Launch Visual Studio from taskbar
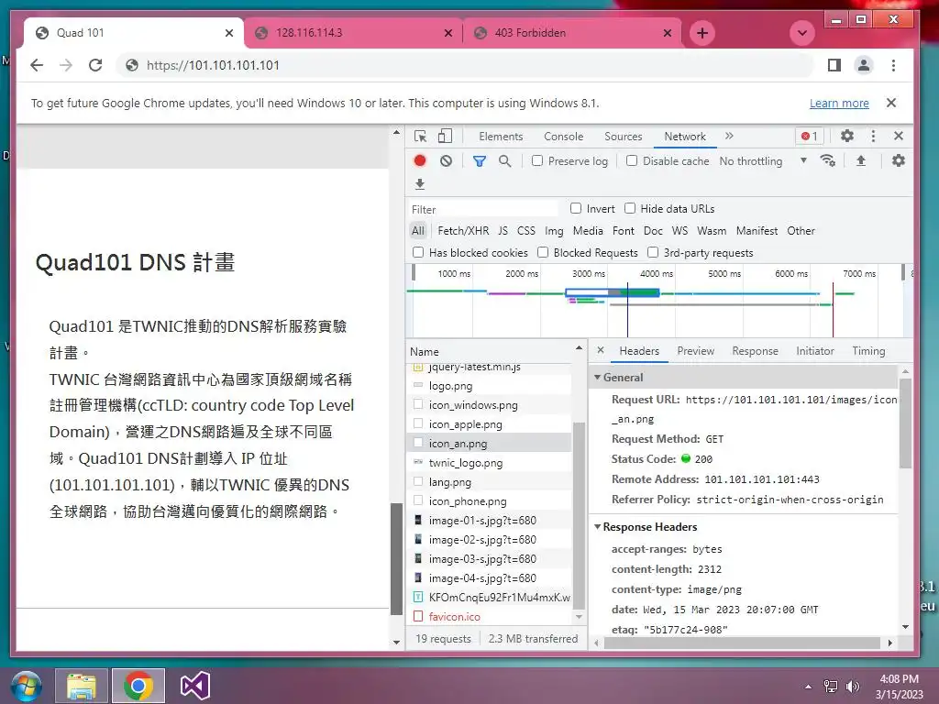Screen dimensions: 939x704 (x=195, y=686)
